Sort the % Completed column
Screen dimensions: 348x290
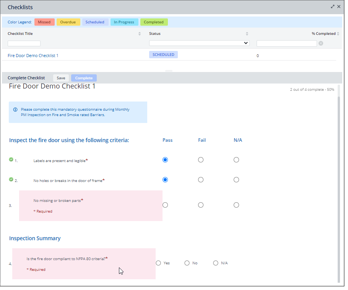pyautogui.click(x=338, y=34)
